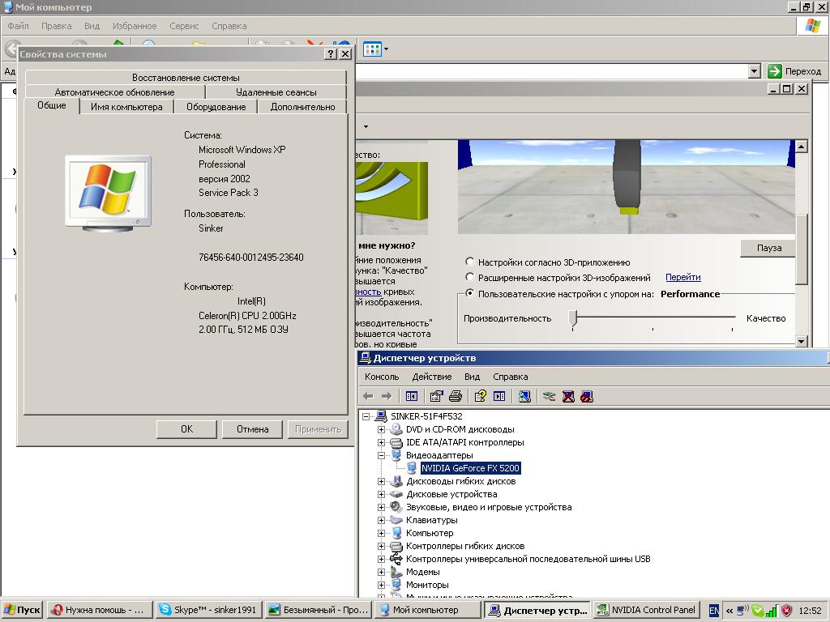Select the Компьютер tree row

pyautogui.click(x=430, y=533)
